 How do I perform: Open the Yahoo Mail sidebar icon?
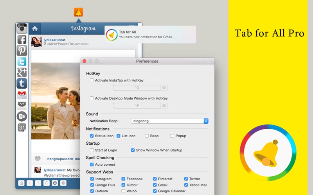pyautogui.click(x=22, y=105)
